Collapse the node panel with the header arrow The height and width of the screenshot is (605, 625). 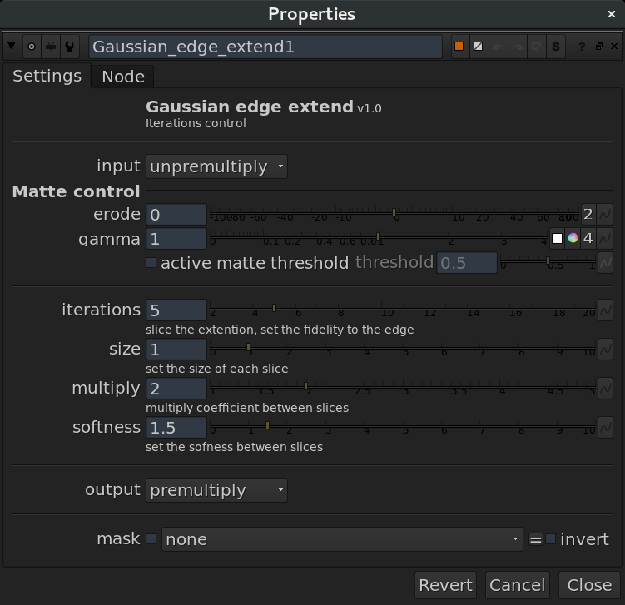pyautogui.click(x=12, y=47)
